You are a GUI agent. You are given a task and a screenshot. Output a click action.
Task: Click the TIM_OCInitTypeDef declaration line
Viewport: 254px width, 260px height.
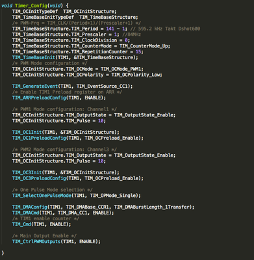(x=64, y=12)
